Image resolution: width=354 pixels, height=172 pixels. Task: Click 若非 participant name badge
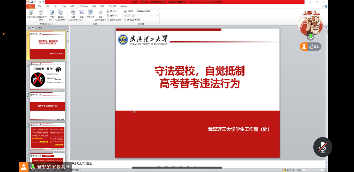310,47
